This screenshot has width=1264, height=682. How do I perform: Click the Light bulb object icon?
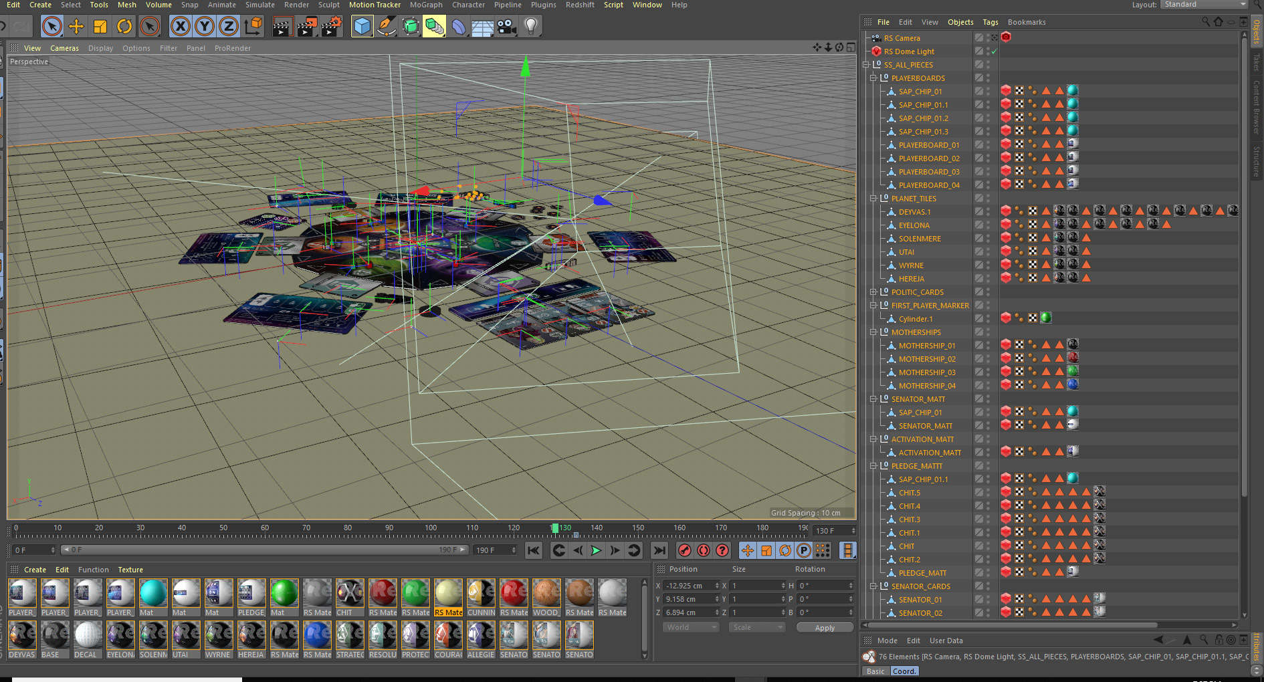coord(531,27)
